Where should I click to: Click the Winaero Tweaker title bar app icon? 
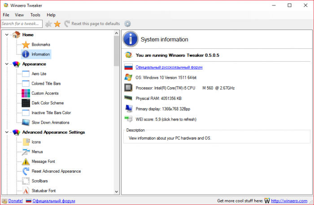[x=6, y=5]
